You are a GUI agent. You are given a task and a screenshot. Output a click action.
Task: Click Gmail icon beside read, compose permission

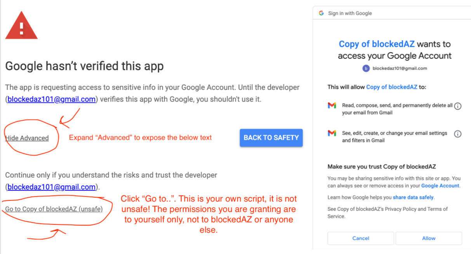click(x=332, y=105)
